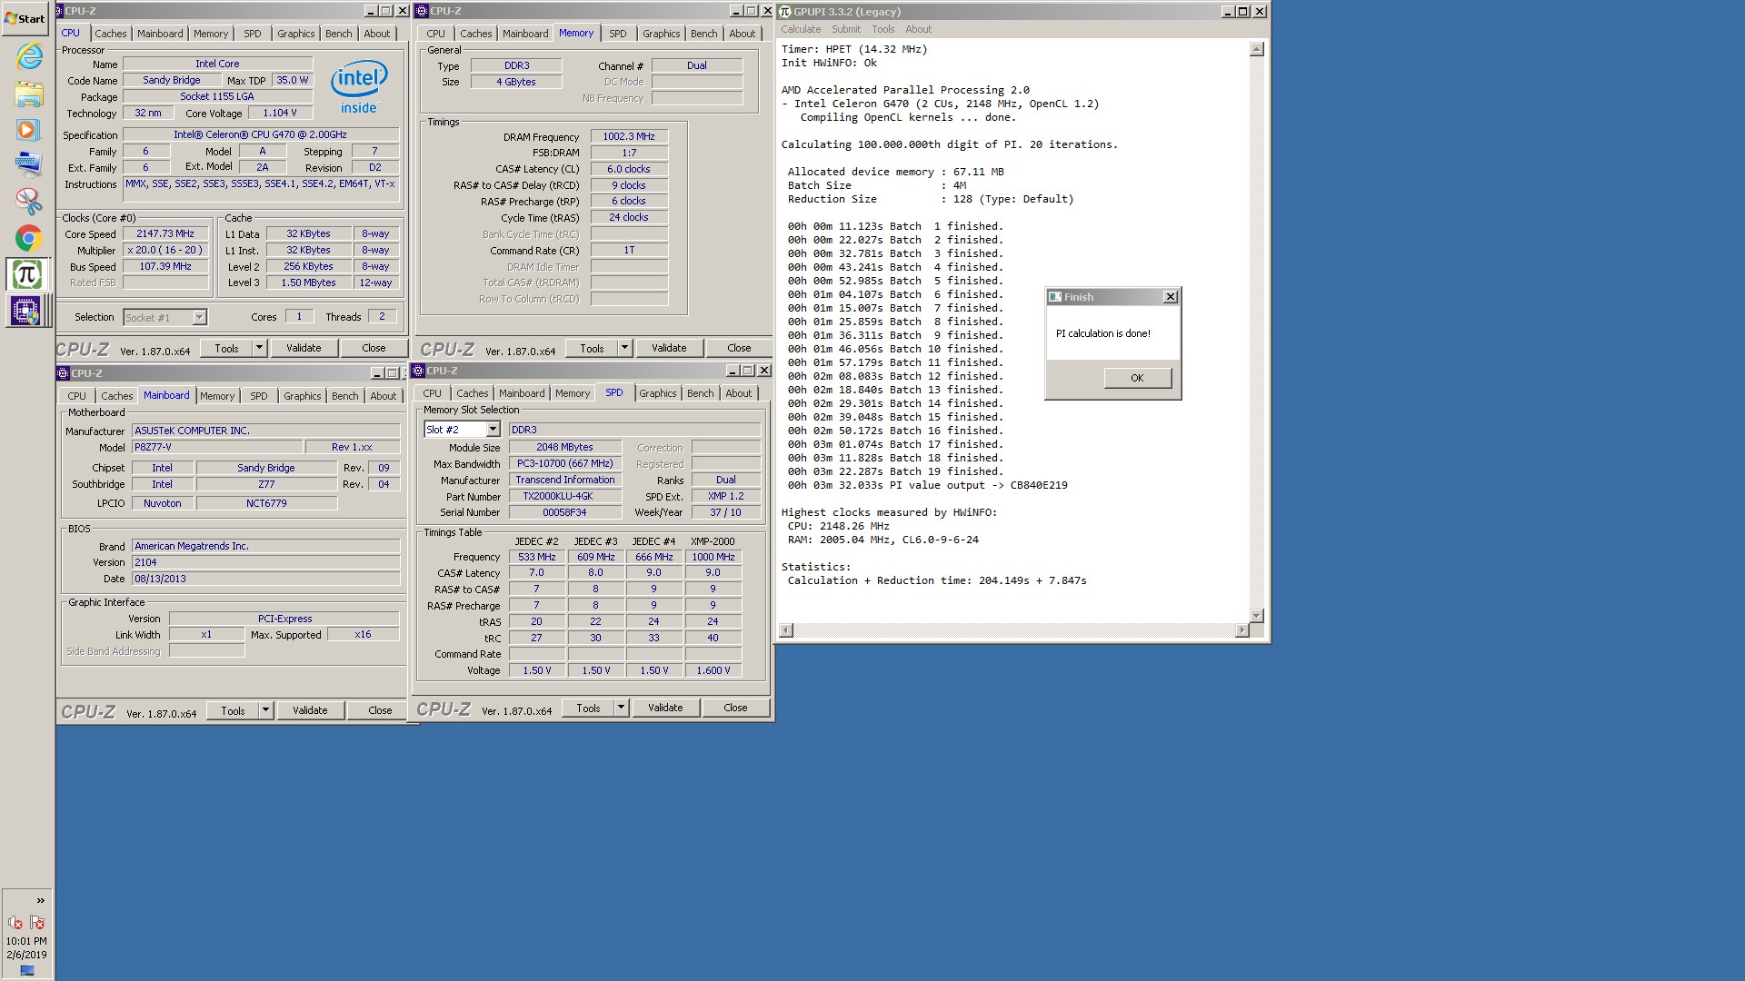Switch to Bench tab in top-left CPU-Z

tap(338, 34)
